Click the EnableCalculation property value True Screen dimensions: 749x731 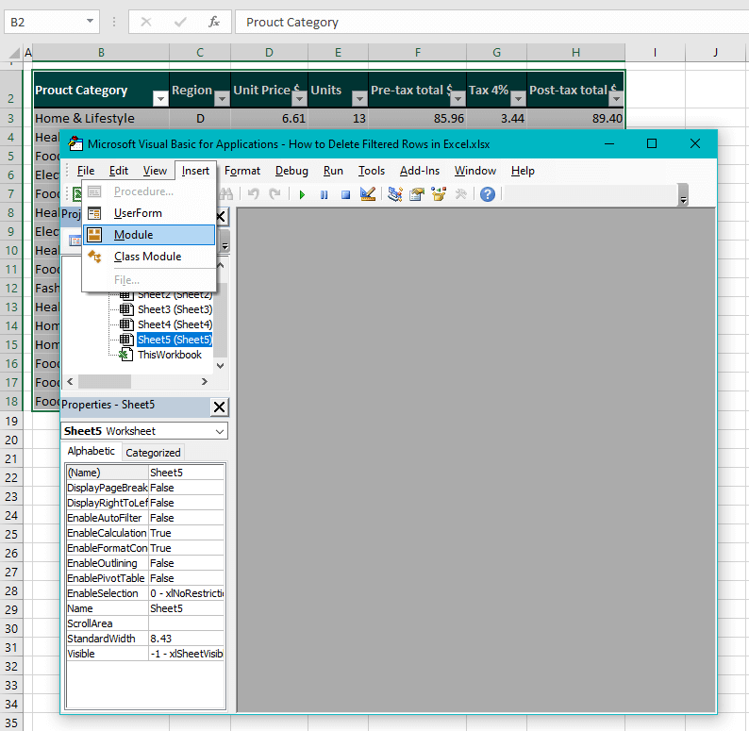(186, 533)
